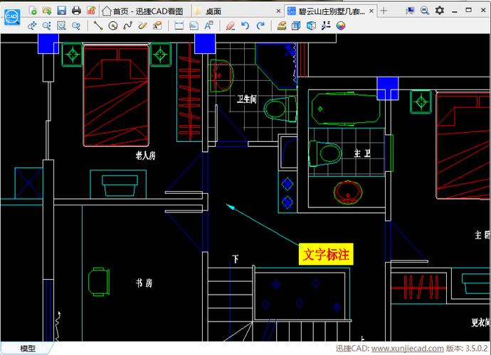Add a new tab with plus button
Viewport: 491px width, 355px height.
pos(384,11)
